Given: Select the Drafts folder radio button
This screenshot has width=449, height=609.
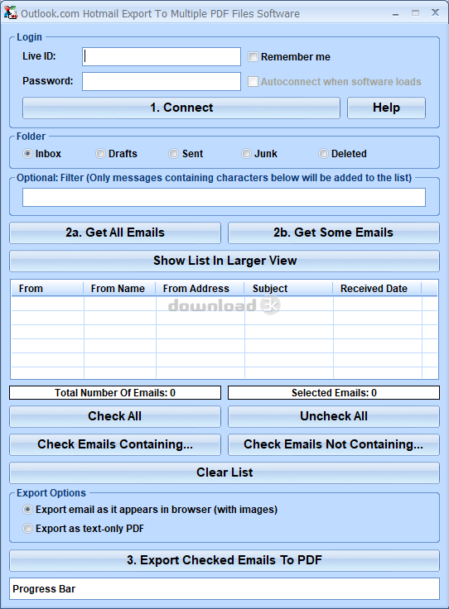Looking at the screenshot, I should pyautogui.click(x=100, y=154).
